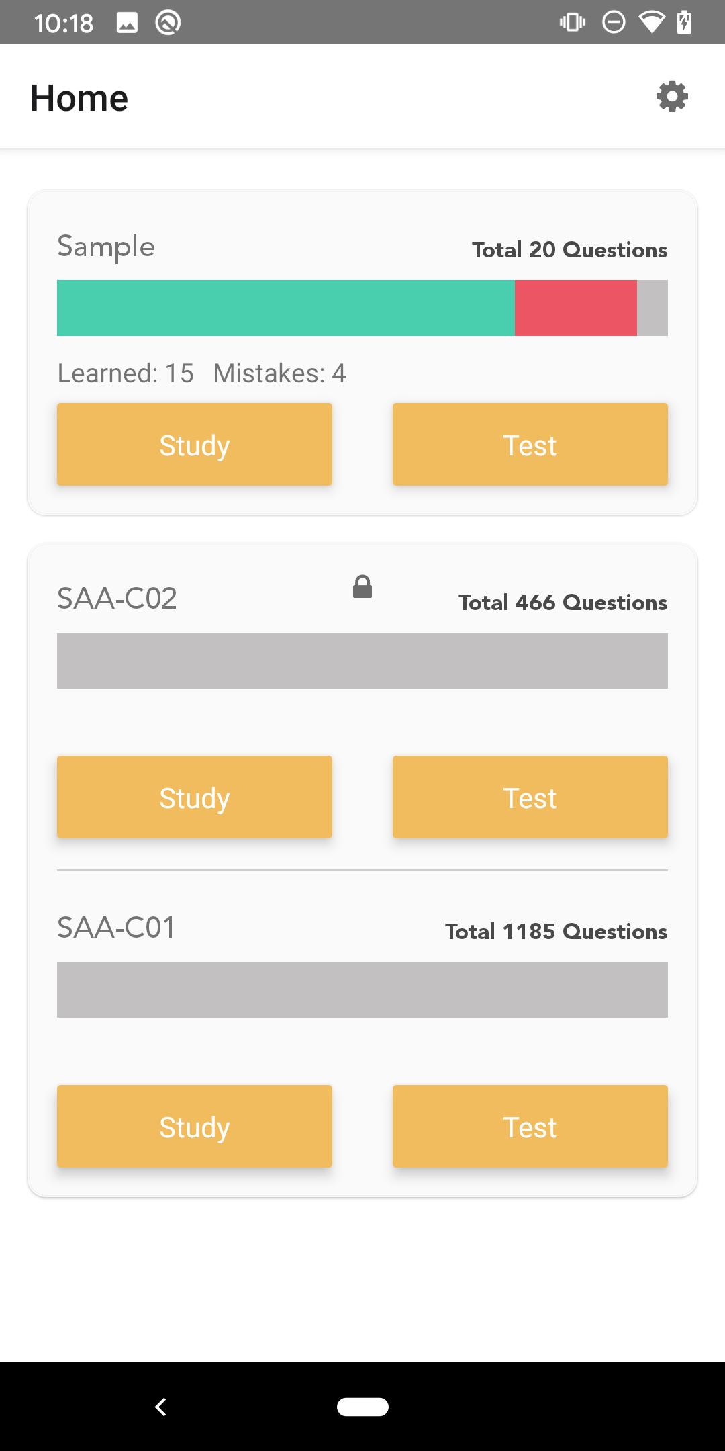Open Study for SAA-C01
This screenshot has height=1451, width=725.
click(195, 1127)
